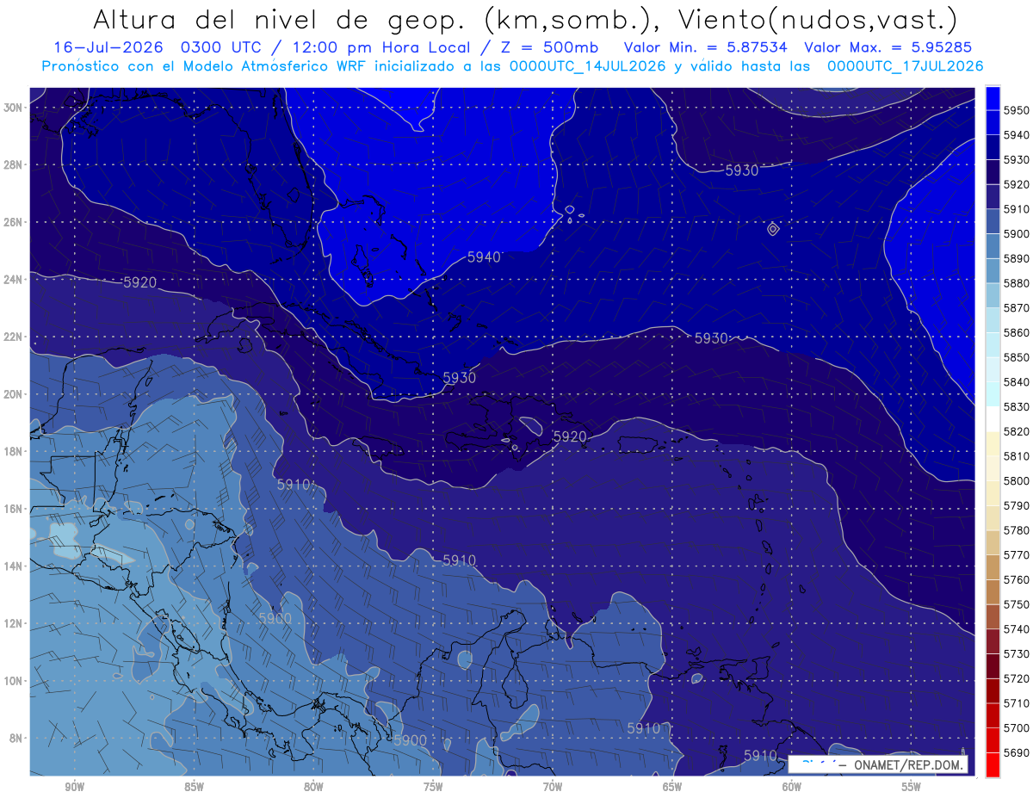Screen dimensions: 1033x798
Task: Click the '22N' latitude axis label
Action: tap(15, 337)
